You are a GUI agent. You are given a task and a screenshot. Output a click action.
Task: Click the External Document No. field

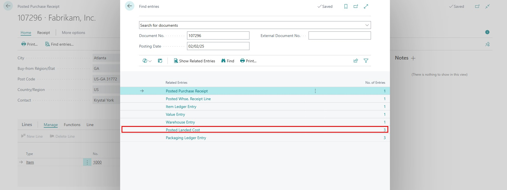[x=339, y=36]
